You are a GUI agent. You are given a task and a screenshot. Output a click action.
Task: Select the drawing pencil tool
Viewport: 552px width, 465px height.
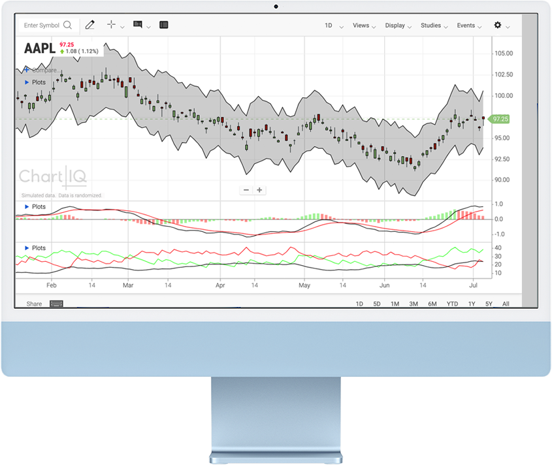[x=89, y=25]
